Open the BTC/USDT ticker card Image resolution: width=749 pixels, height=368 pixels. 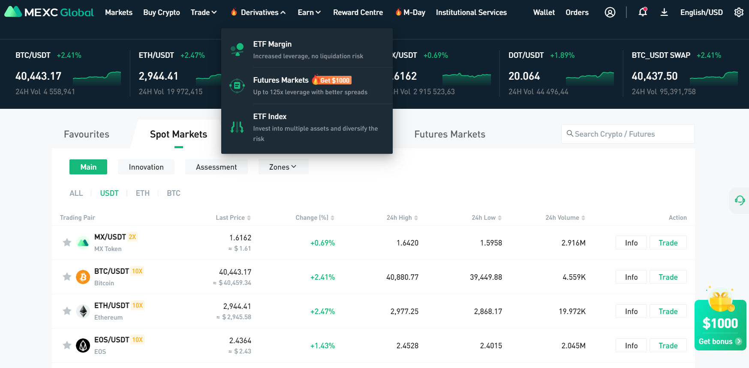click(x=68, y=73)
